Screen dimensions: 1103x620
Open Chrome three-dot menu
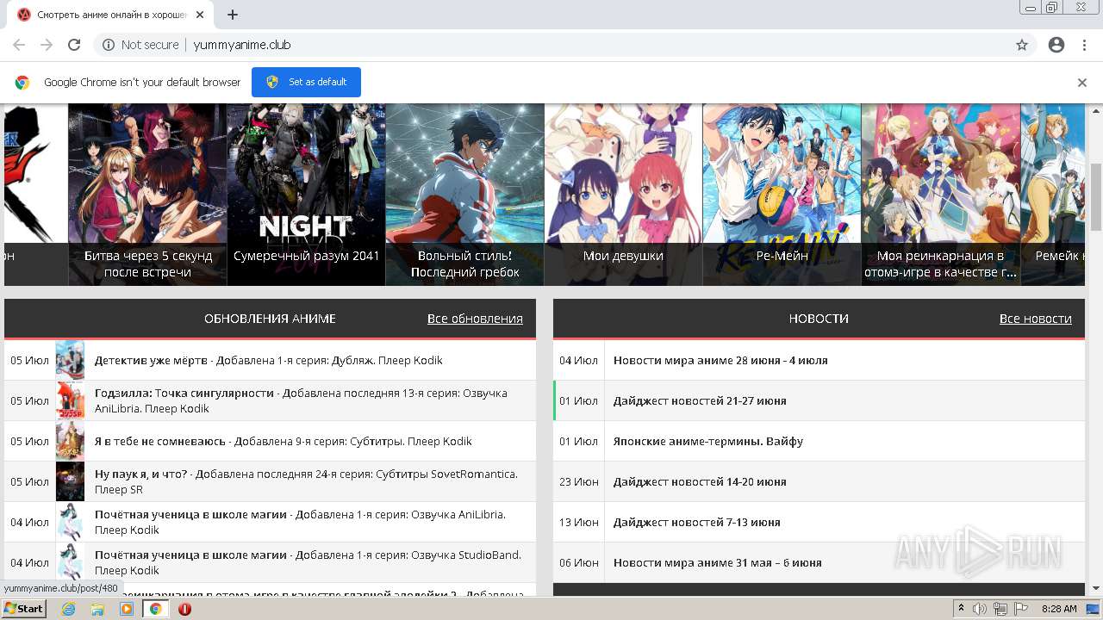point(1084,45)
